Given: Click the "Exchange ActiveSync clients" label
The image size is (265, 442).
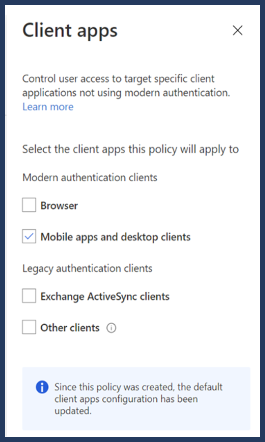Looking at the screenshot, I should click(x=105, y=297).
